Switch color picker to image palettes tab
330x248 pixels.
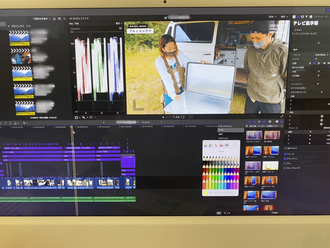pyautogui.click(x=221, y=145)
